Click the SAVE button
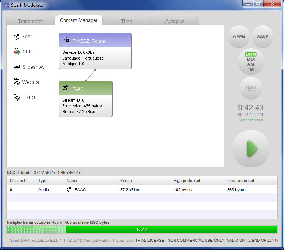Image resolution: width=284 pixels, height=250 pixels. pos(263,37)
